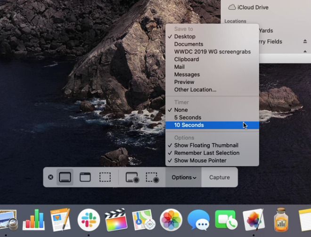Choose Record Selected Portion icon

click(x=152, y=177)
